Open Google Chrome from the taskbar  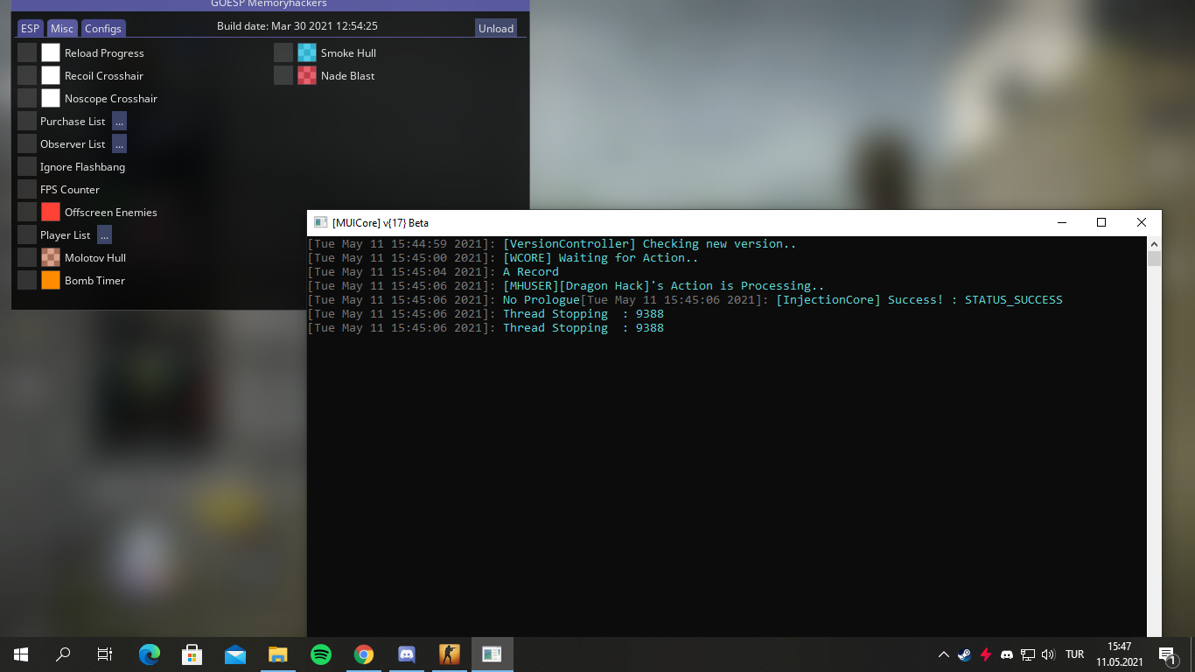[364, 654]
